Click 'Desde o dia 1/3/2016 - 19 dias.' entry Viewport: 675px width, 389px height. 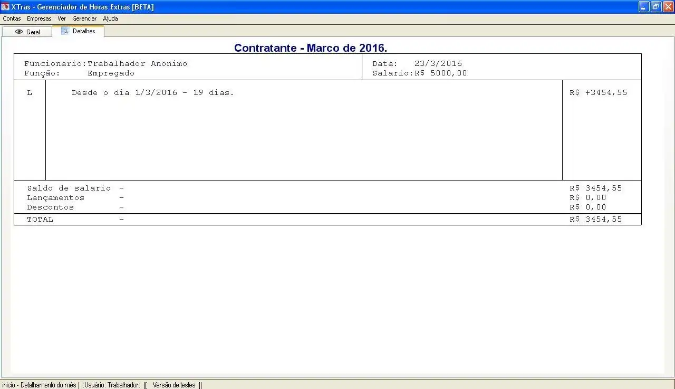(x=153, y=93)
